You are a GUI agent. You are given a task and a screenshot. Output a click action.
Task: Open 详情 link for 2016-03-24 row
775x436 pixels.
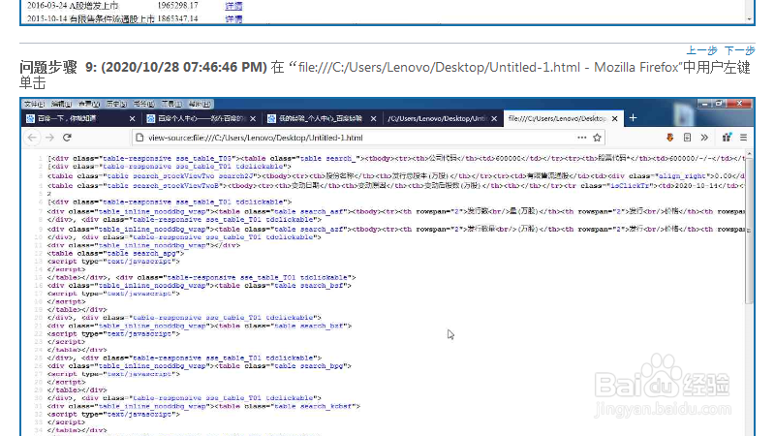233,6
